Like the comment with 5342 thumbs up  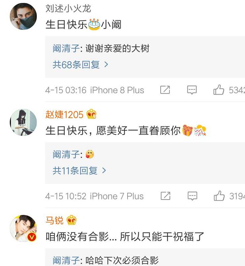219,90
